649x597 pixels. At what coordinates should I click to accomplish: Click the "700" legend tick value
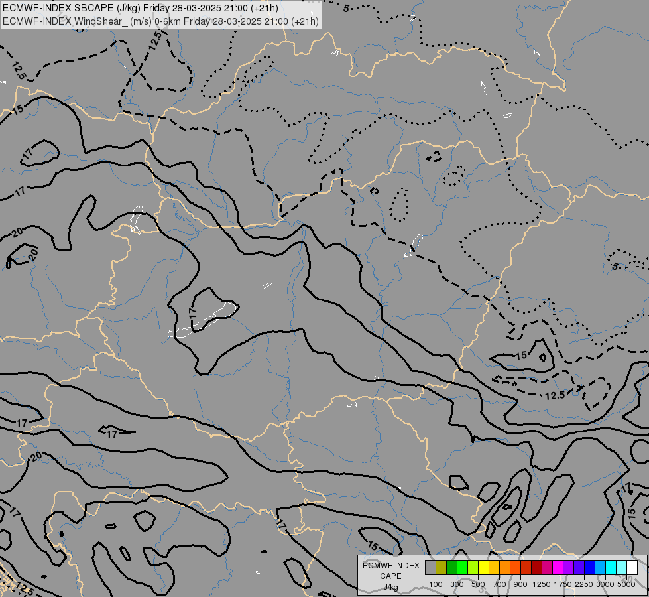tap(500, 584)
